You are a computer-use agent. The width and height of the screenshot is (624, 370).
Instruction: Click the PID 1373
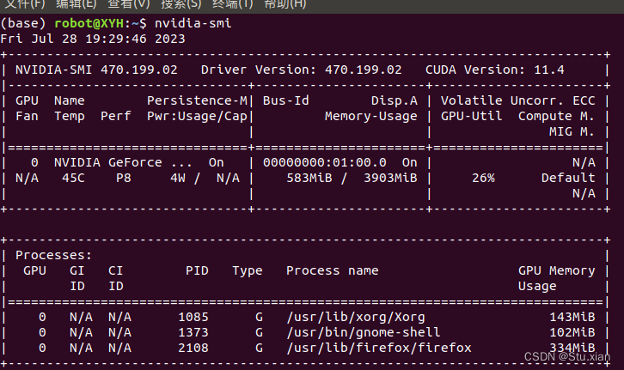(x=193, y=332)
